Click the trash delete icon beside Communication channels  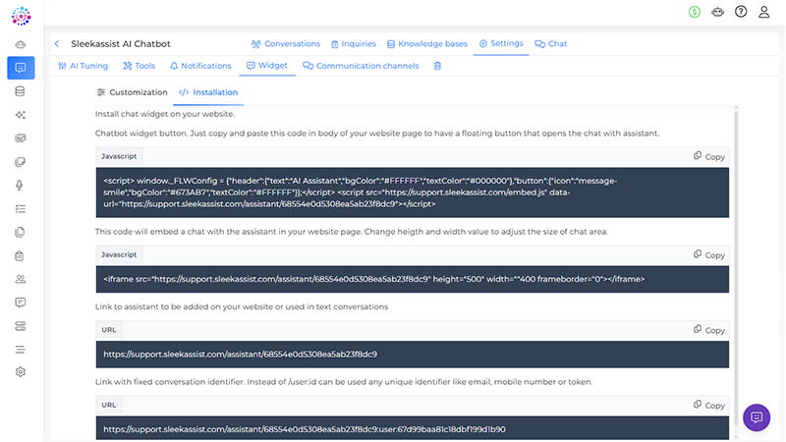tap(438, 66)
